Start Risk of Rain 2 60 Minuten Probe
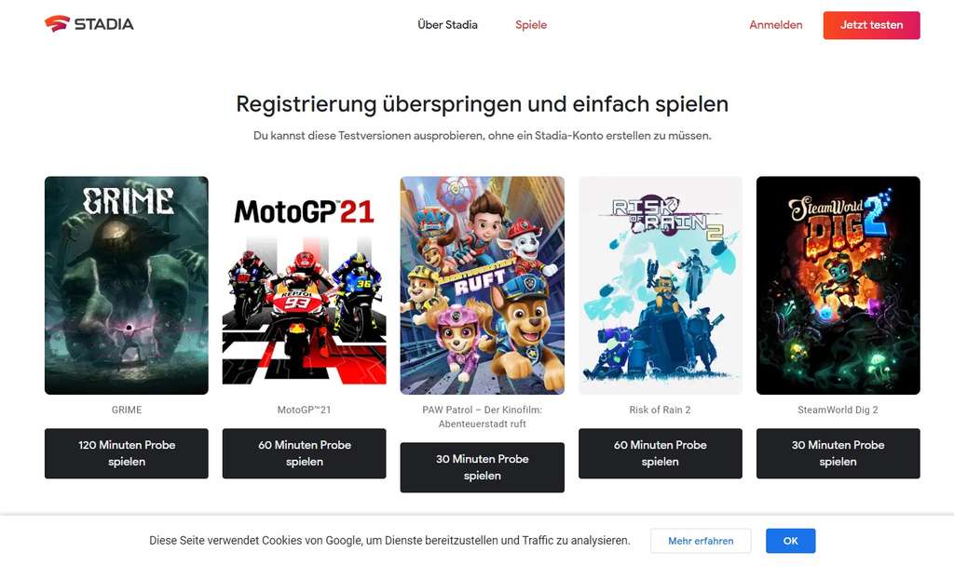 (x=661, y=453)
